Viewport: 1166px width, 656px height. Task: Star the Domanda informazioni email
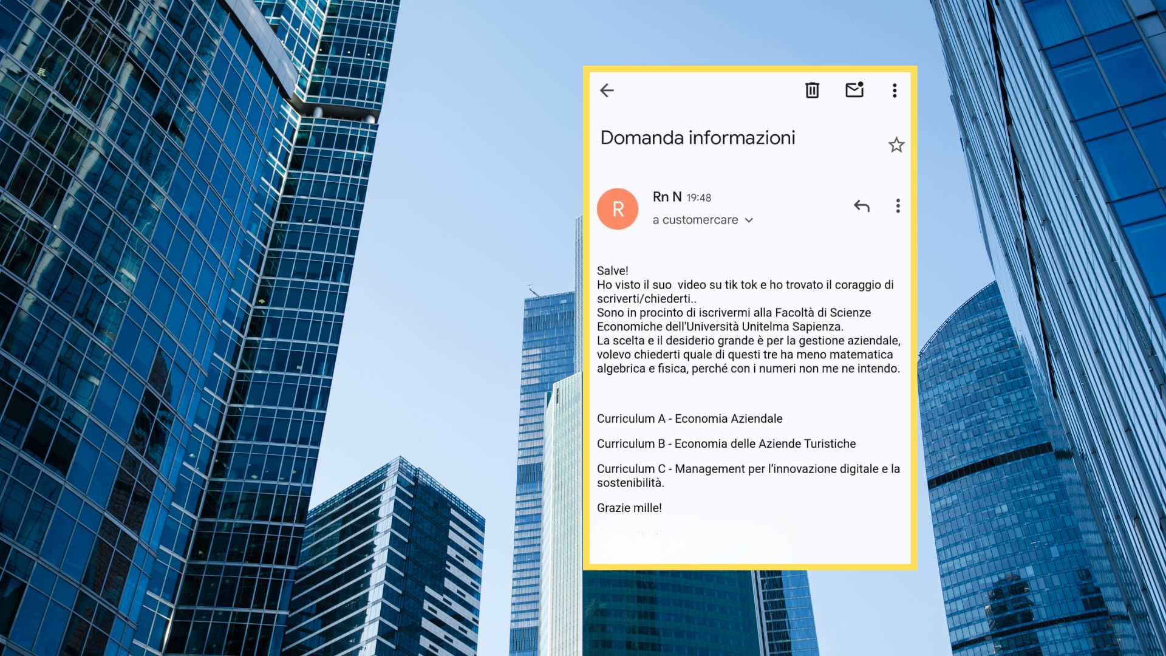point(896,145)
